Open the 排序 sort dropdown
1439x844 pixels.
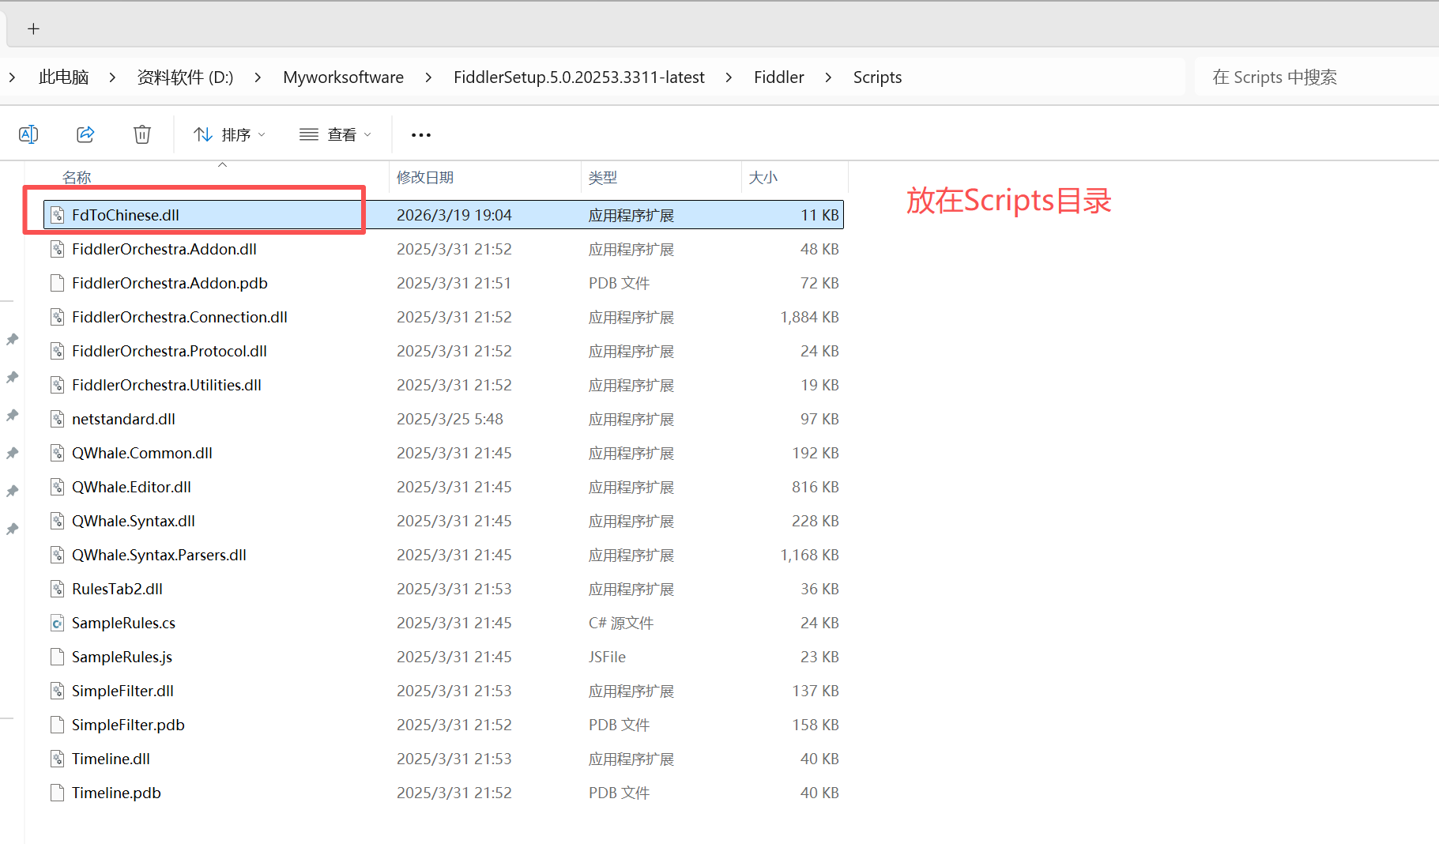[x=229, y=134]
